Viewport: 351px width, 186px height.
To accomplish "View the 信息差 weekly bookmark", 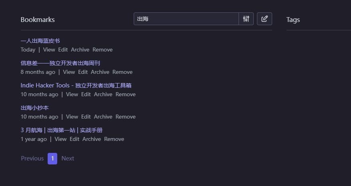I will coord(69,72).
